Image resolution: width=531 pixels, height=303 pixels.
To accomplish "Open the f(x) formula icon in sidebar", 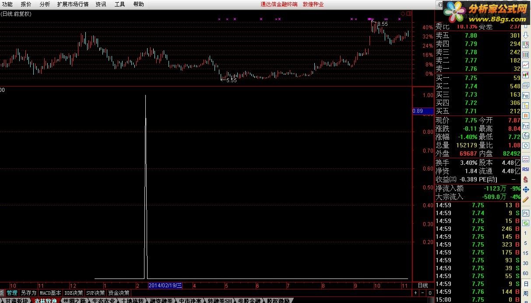I will click(x=525, y=136).
